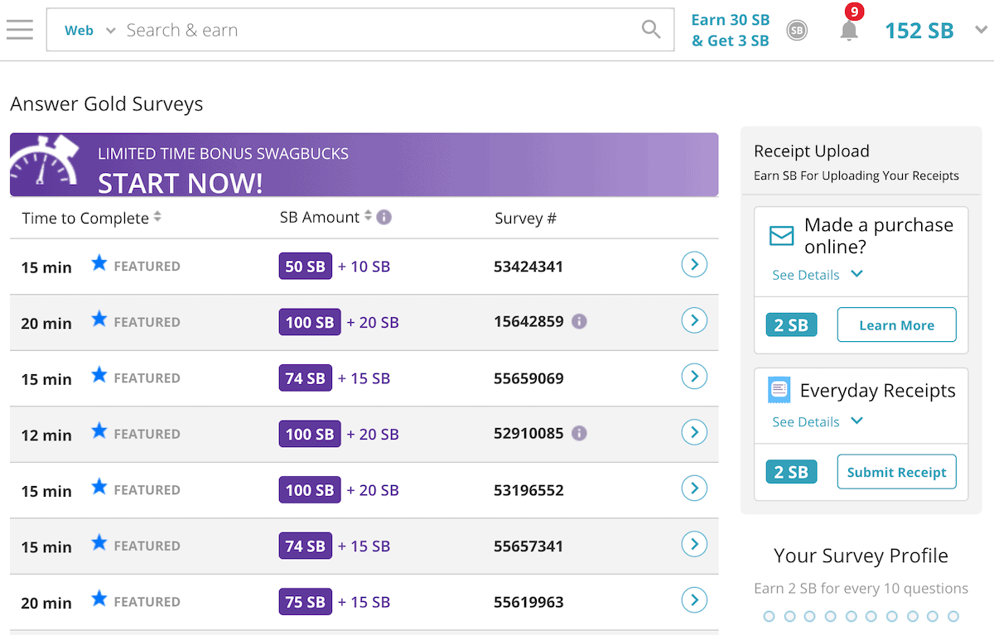Viewport: 994px width, 635px height.
Task: Click the info icon beside survey 52910085
Action: coord(579,433)
